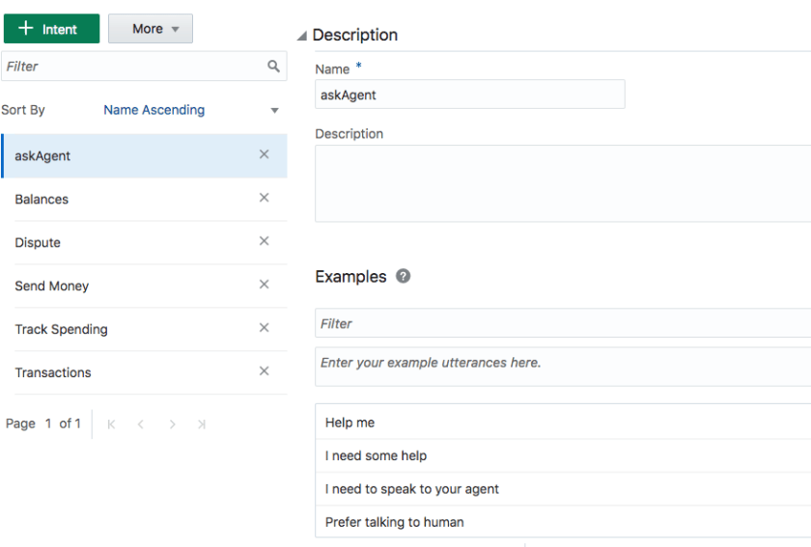Delete the Dispute intent with X icon
Viewport: 811px width, 547px height.
click(264, 241)
